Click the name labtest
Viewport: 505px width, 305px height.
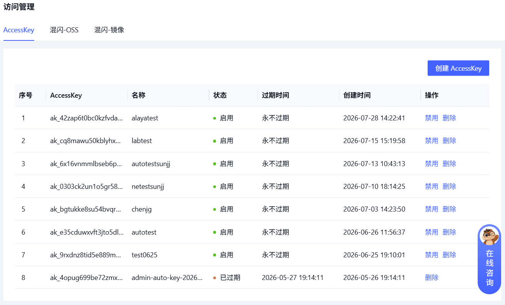pos(142,141)
